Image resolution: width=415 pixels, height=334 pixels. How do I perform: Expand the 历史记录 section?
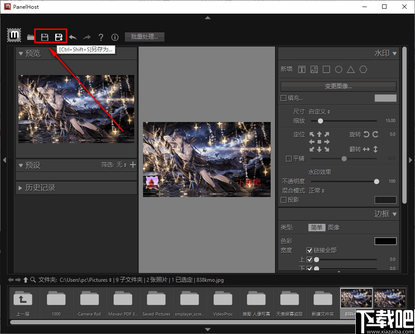[39, 188]
